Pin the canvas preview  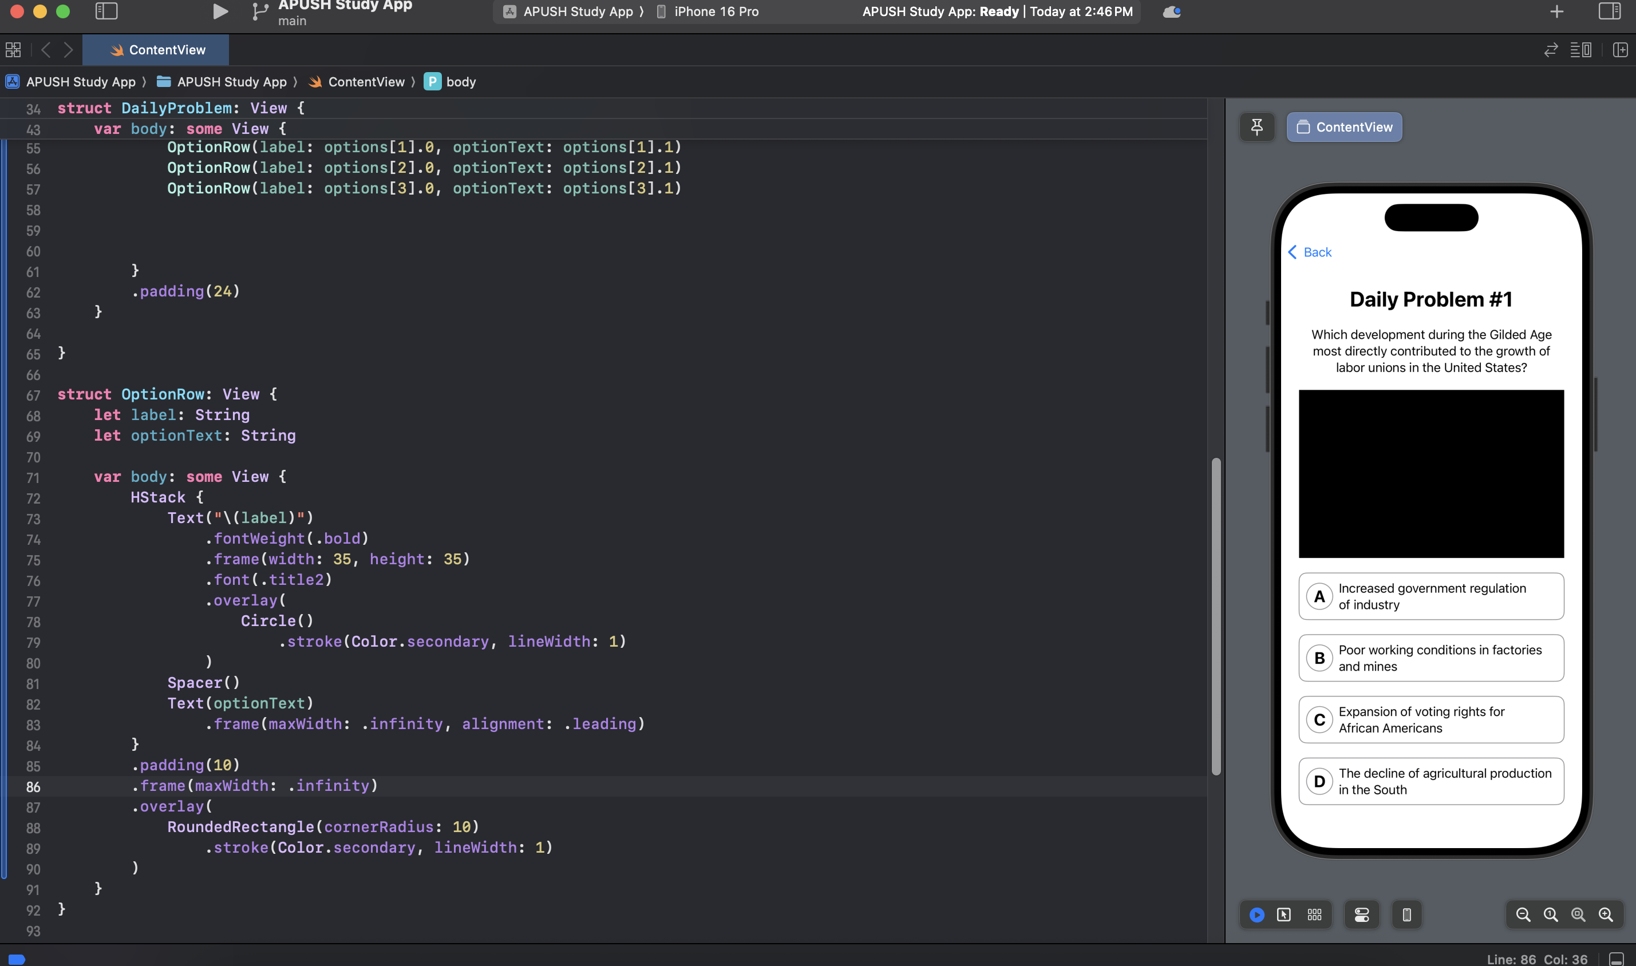[1256, 127]
